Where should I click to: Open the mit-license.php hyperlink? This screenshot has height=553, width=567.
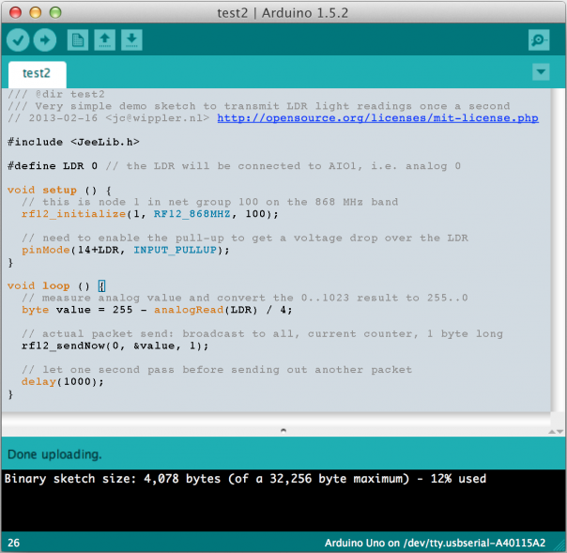377,118
